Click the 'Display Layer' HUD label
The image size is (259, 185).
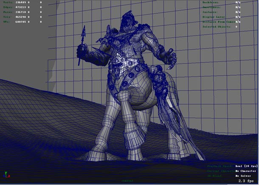214,17
